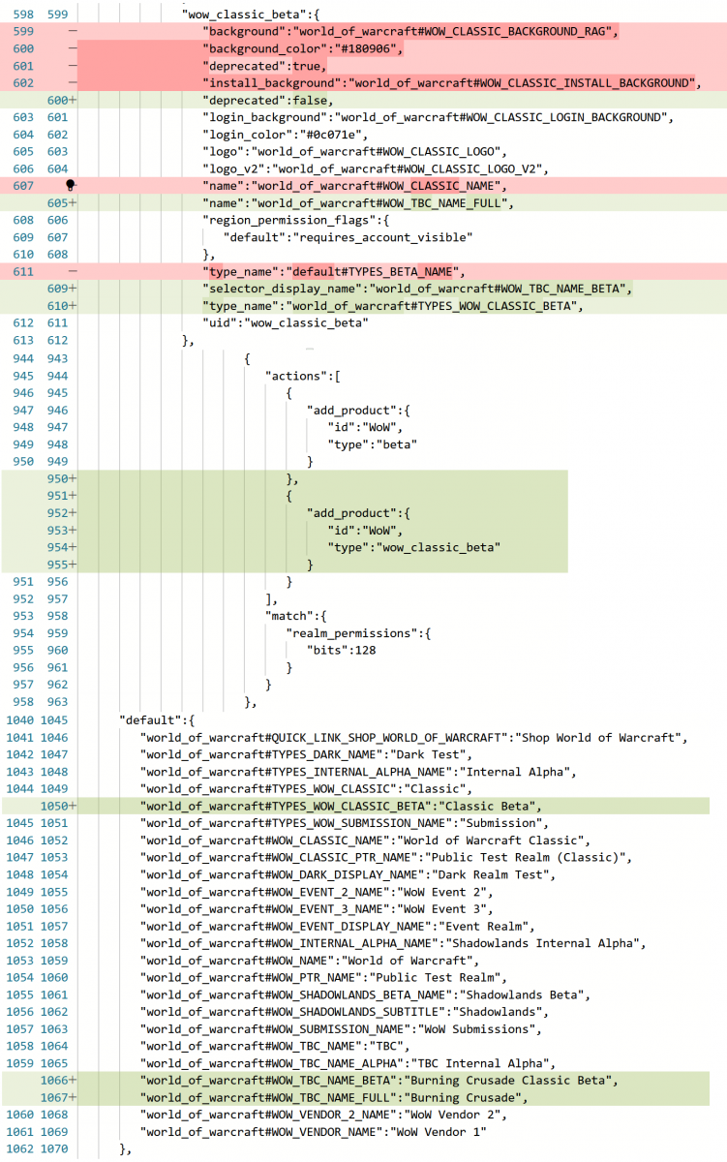Click the plus marker on added line 600

[x=74, y=101]
